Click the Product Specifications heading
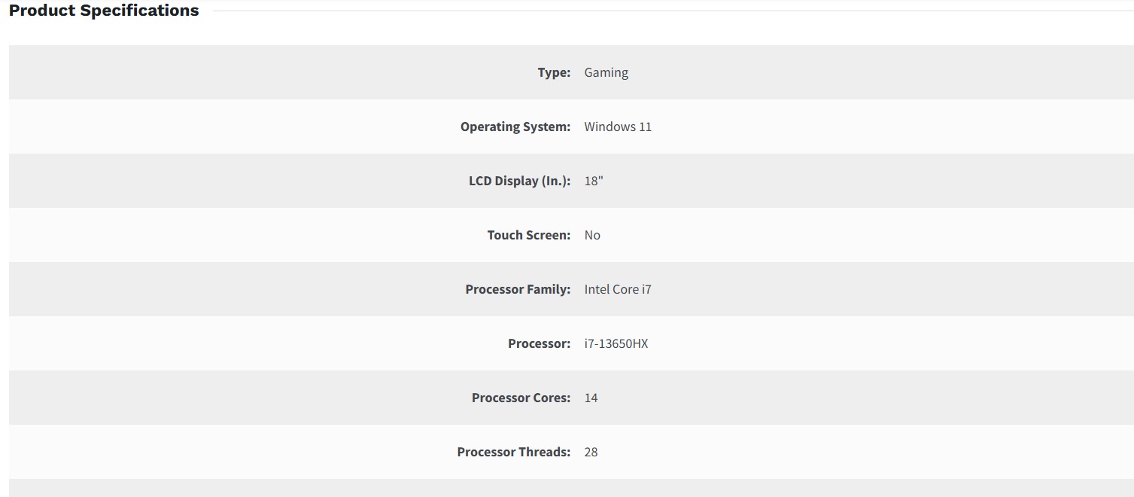This screenshot has width=1134, height=497. point(104,11)
